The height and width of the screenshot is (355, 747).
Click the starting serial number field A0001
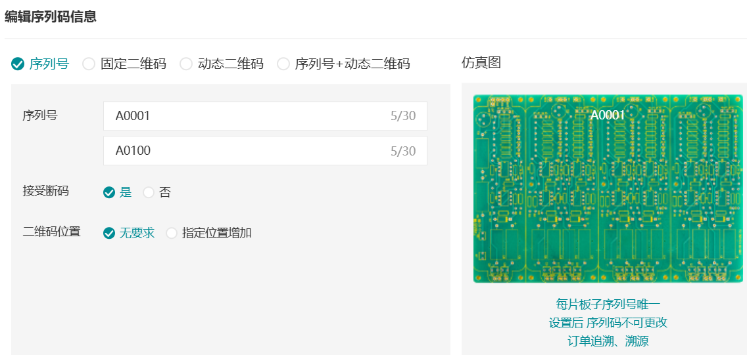[243, 116]
